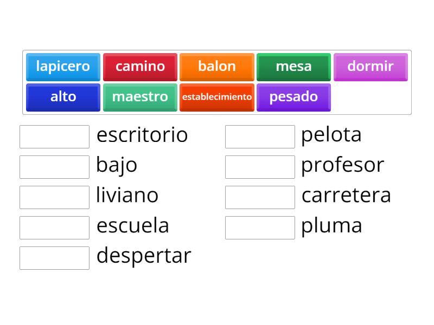
Task: Click the red 'camino' word tile
Action: pyautogui.click(x=140, y=67)
